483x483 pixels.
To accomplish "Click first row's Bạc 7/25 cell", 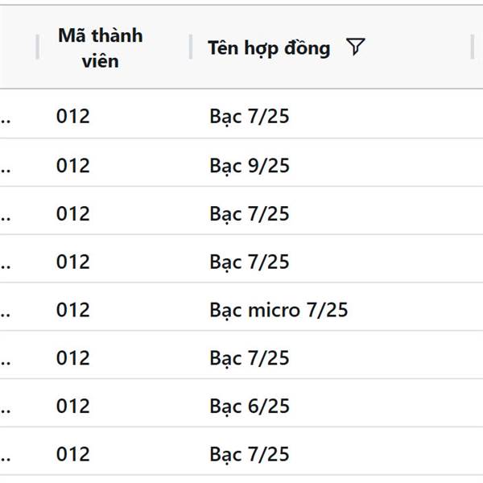I will pos(250,117).
